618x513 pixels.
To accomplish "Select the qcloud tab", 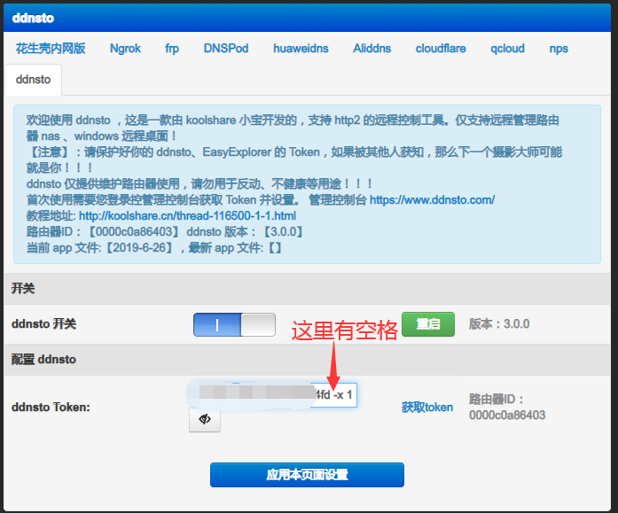I will click(507, 49).
